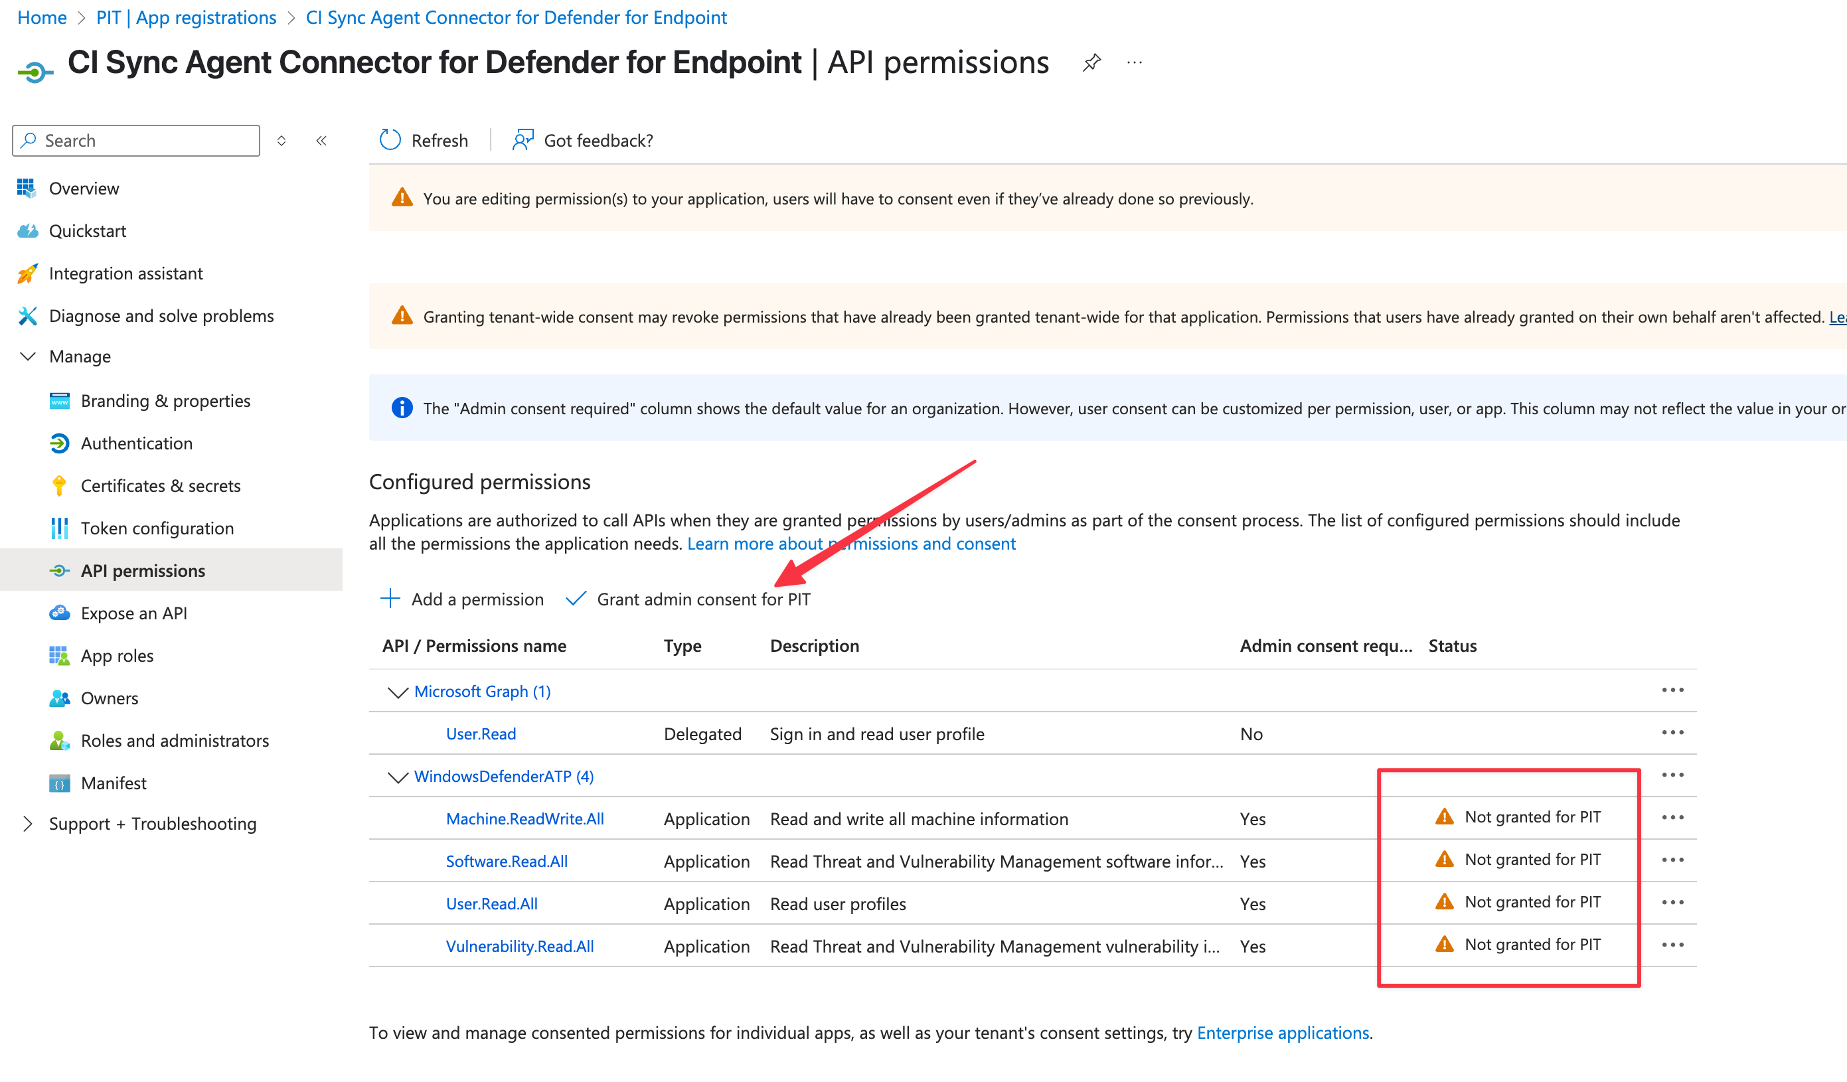
Task: Open more options for Machine.ReadWrite.All row
Action: 1672,818
